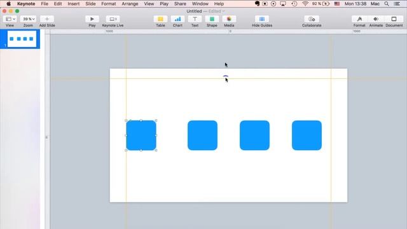The width and height of the screenshot is (407, 229).
Task: Click the Mon 13:38 clock
Action: 355,4
